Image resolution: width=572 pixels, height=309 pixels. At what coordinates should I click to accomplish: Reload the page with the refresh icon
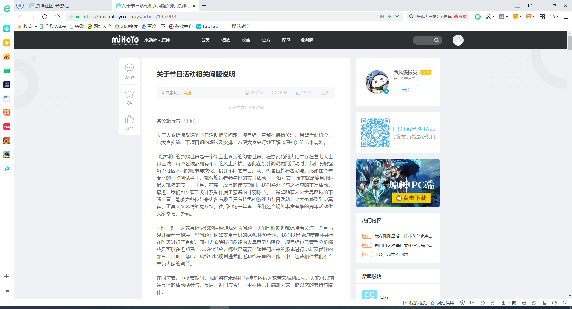(45, 17)
